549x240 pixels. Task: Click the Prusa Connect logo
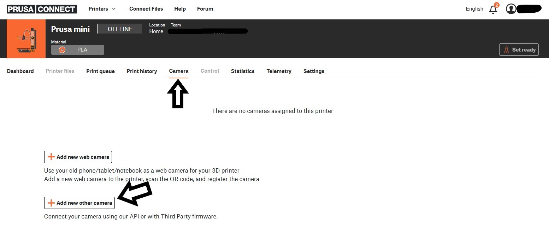click(x=42, y=9)
